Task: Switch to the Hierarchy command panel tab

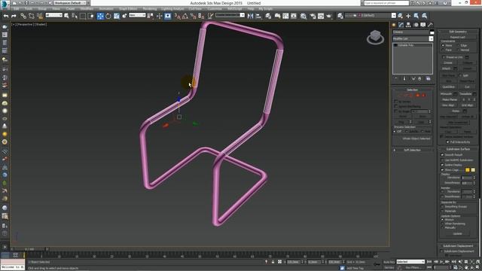Action: tap(408, 25)
